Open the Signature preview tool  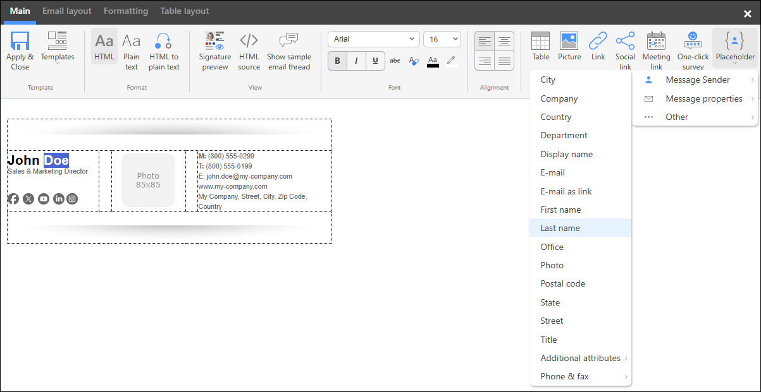click(x=214, y=49)
